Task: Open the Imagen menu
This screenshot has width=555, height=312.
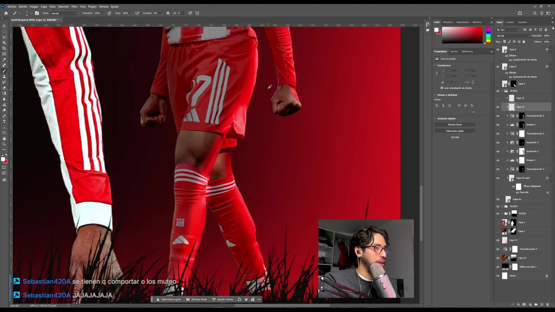Action: click(x=34, y=6)
